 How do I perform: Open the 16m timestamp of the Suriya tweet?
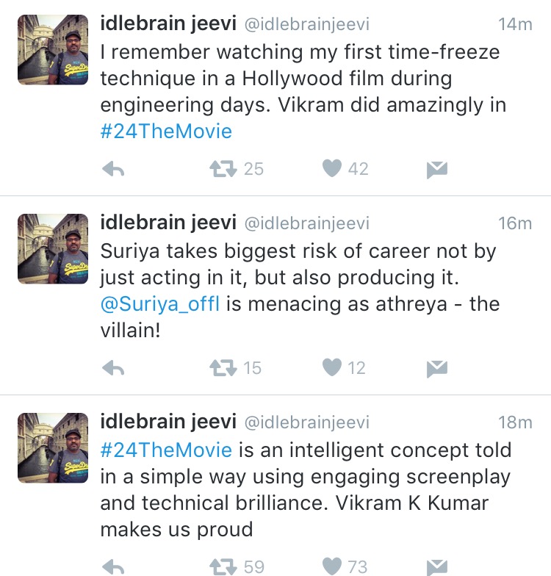click(514, 223)
